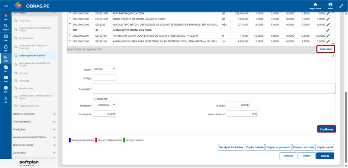This screenshot has width=348, height=168.
Task: Open the KPI sidebar icon
Action: (6, 68)
